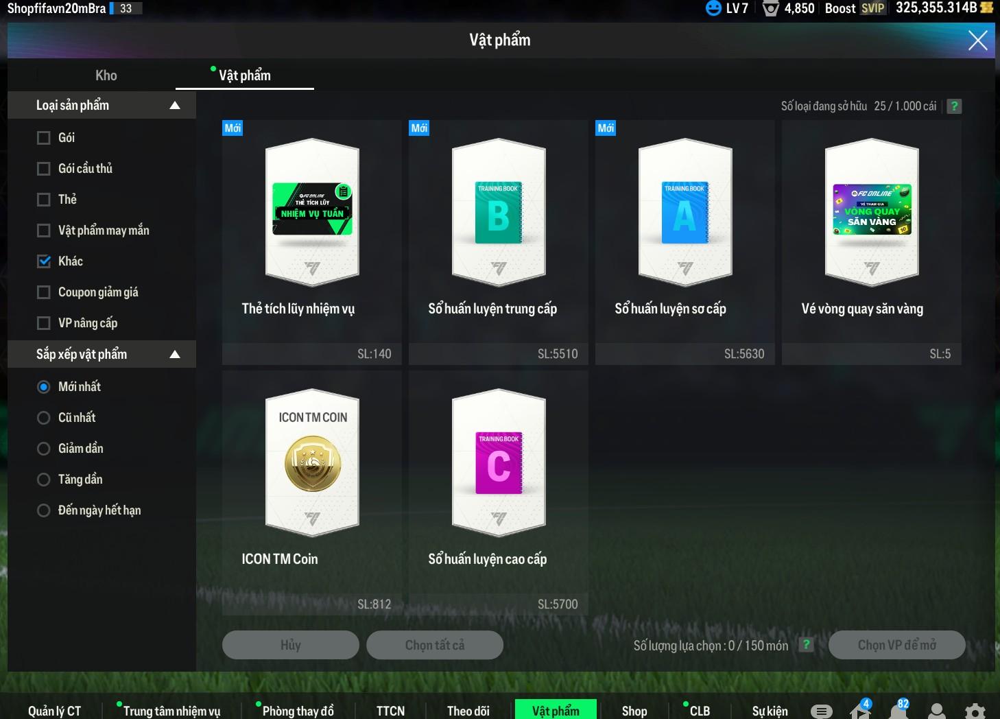1000x719 pixels.
Task: Open the settings gear icon
Action: [975, 711]
